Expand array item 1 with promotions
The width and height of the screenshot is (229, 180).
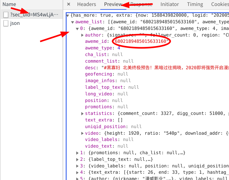(x=77, y=153)
